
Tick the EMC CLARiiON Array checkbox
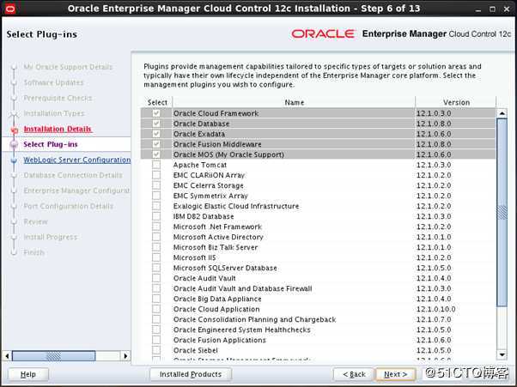coord(156,175)
